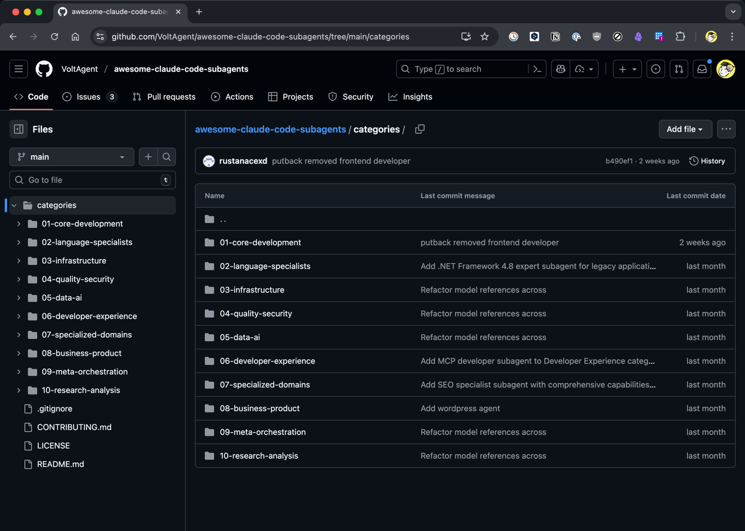Viewport: 745px width, 531px height.
Task: Open the issues icon in header
Action: pos(655,69)
